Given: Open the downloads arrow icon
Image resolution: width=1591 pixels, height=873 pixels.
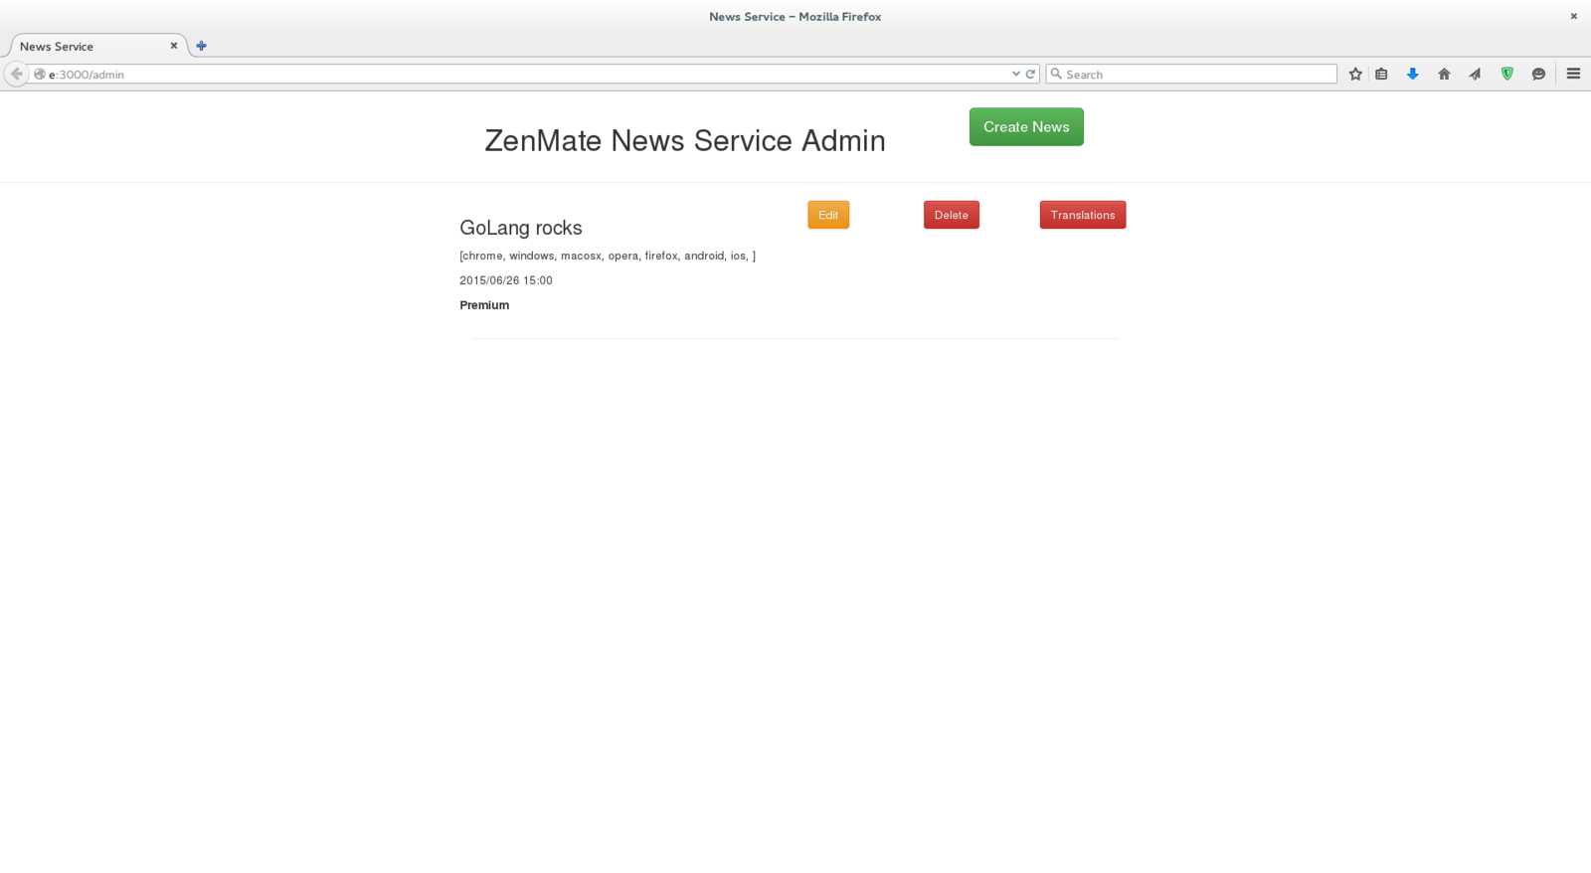Looking at the screenshot, I should click(x=1412, y=74).
